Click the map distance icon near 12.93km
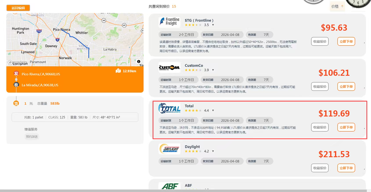 pos(118,71)
